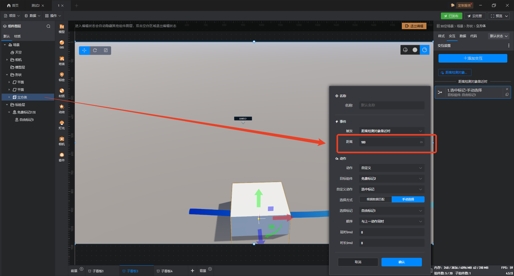Select the scale gizmo tool

106,50
